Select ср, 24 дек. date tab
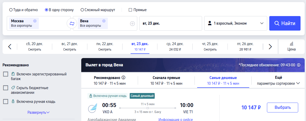306x121 pixels. click(175, 46)
